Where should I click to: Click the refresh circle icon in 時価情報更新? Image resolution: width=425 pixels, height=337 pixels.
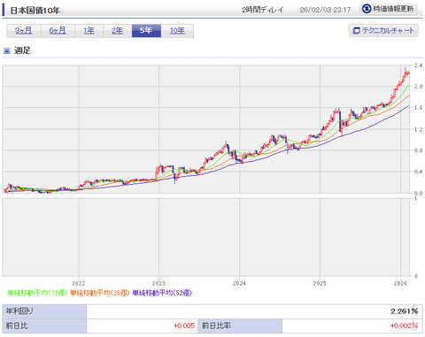pyautogui.click(x=367, y=9)
